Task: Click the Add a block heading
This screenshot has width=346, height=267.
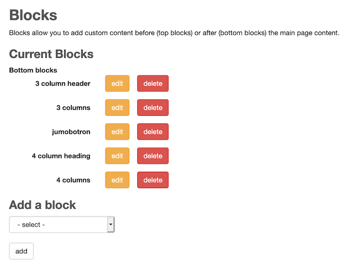Action: 43,205
